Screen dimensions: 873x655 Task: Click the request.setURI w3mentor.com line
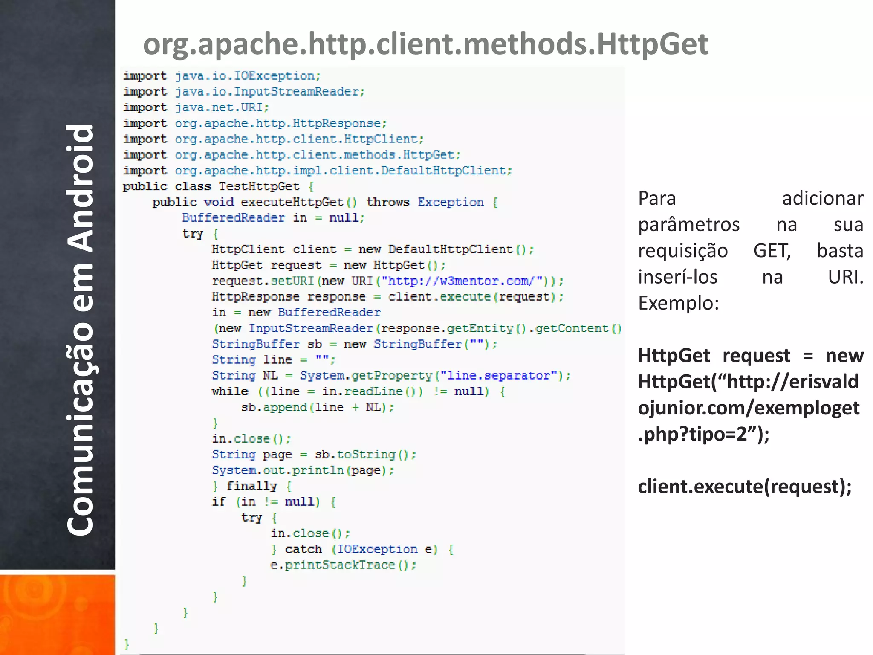[x=388, y=281]
